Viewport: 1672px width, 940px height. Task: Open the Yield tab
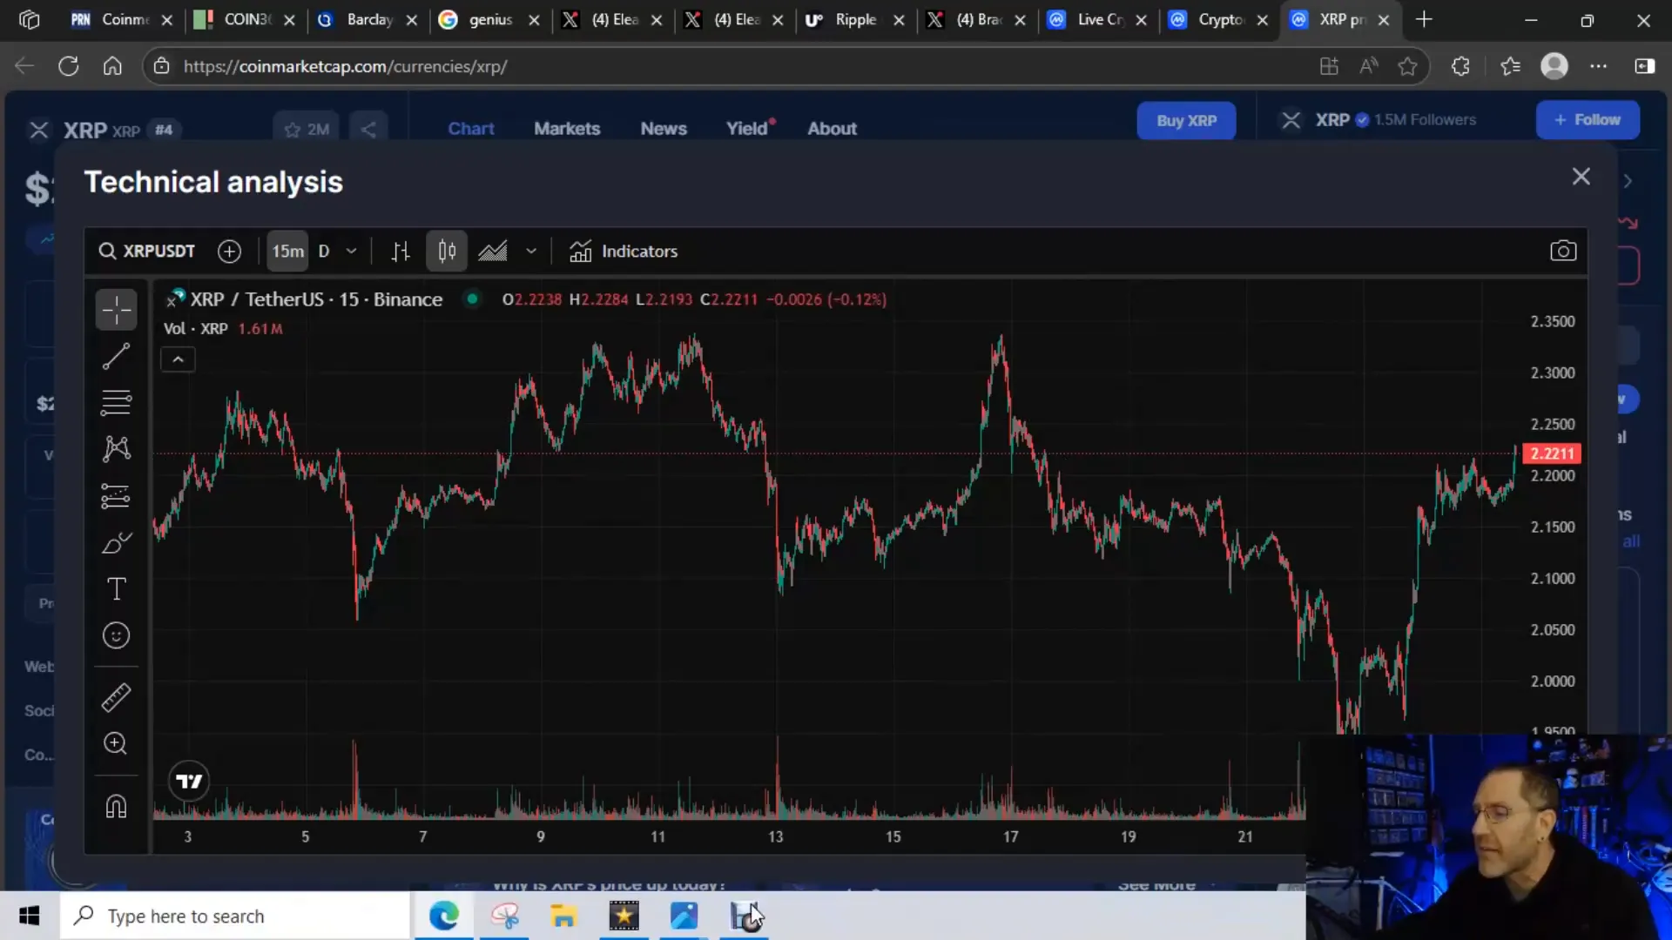(748, 128)
